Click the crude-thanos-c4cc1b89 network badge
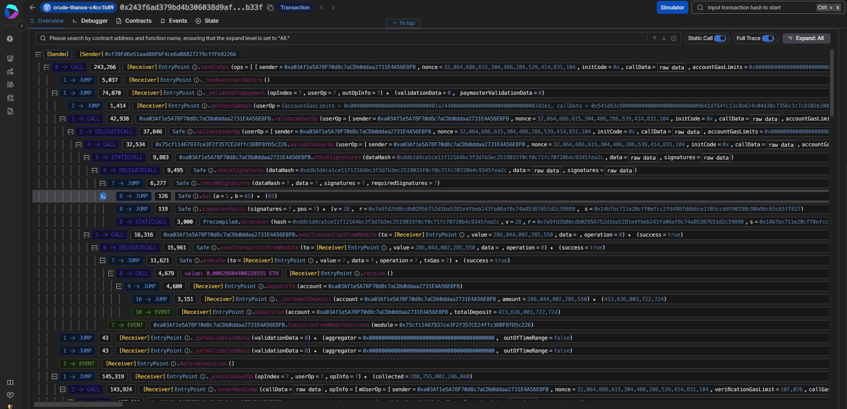The width and height of the screenshot is (847, 409). point(79,8)
